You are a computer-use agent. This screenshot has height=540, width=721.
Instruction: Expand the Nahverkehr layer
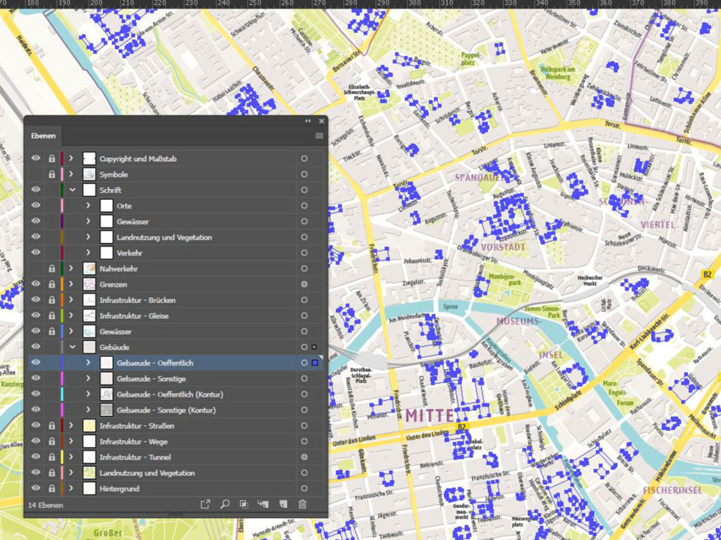click(x=71, y=269)
